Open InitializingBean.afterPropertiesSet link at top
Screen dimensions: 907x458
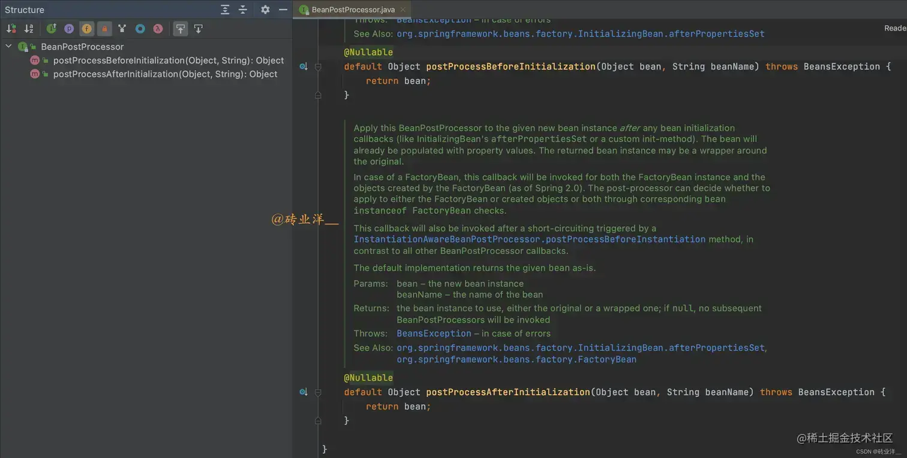pos(581,34)
